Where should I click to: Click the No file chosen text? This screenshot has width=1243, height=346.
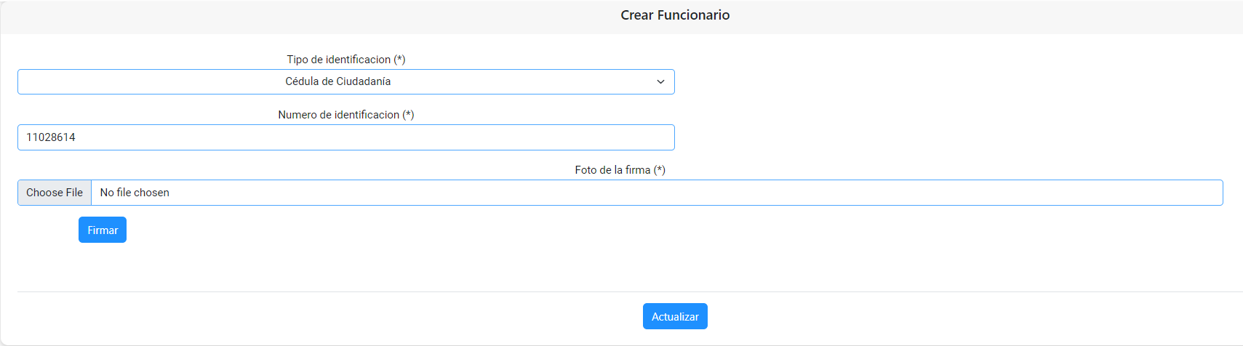click(x=135, y=193)
